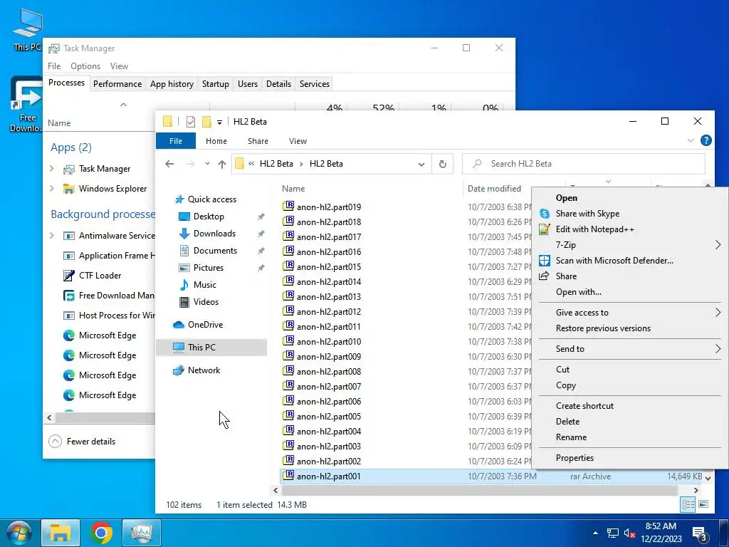Click the Properties quick access toolbar icon
729x547 pixels.
[191, 122]
